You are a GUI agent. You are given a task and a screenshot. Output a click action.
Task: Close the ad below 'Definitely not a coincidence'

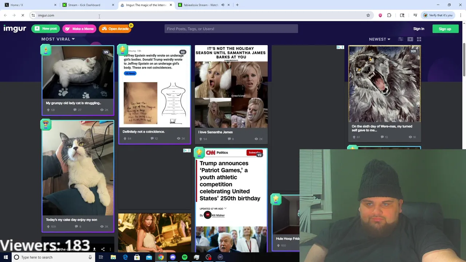tap(189, 150)
